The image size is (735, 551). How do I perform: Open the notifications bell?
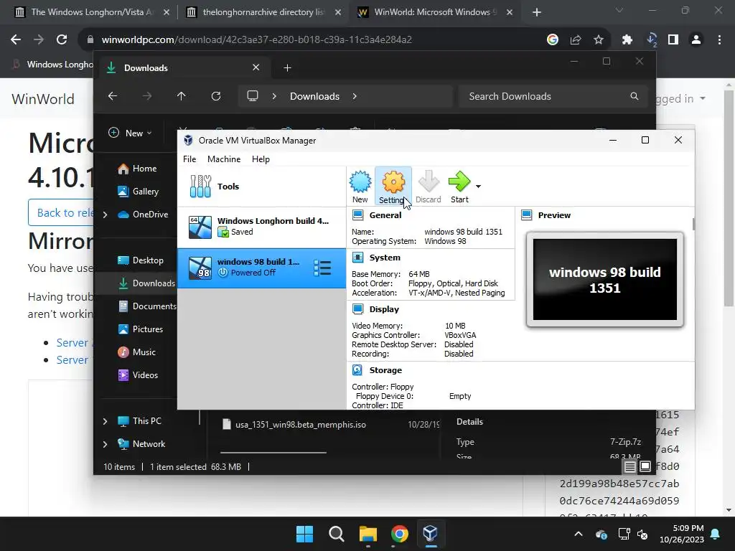pyautogui.click(x=716, y=534)
